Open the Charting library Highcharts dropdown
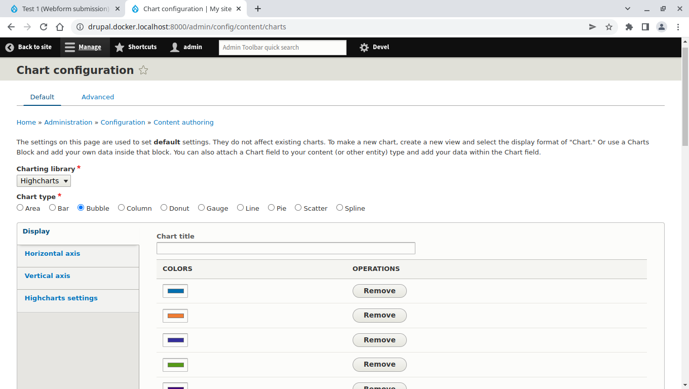The image size is (689, 389). [x=44, y=181]
